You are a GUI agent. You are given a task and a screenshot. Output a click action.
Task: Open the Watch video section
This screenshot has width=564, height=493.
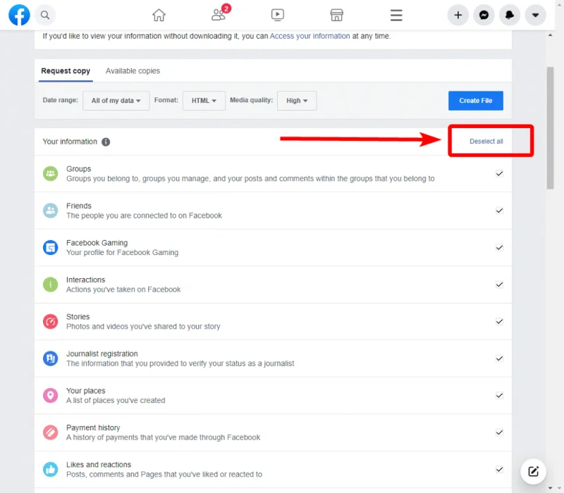[x=278, y=14]
